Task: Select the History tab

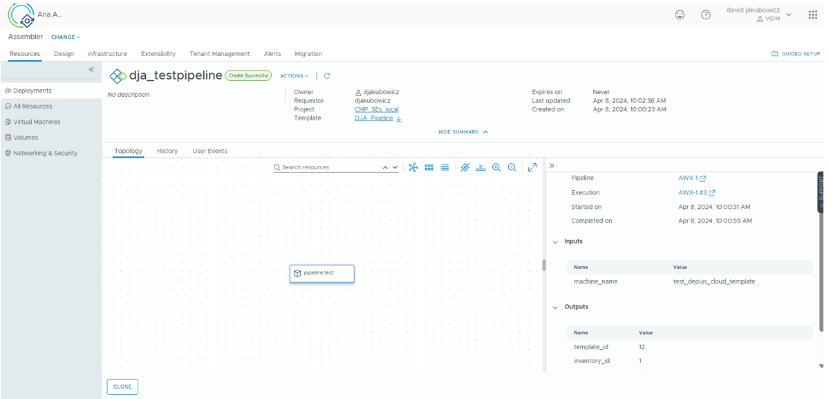Action: point(167,151)
